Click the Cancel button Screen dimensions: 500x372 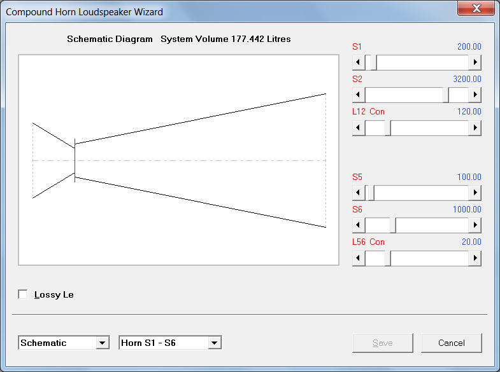click(x=452, y=343)
